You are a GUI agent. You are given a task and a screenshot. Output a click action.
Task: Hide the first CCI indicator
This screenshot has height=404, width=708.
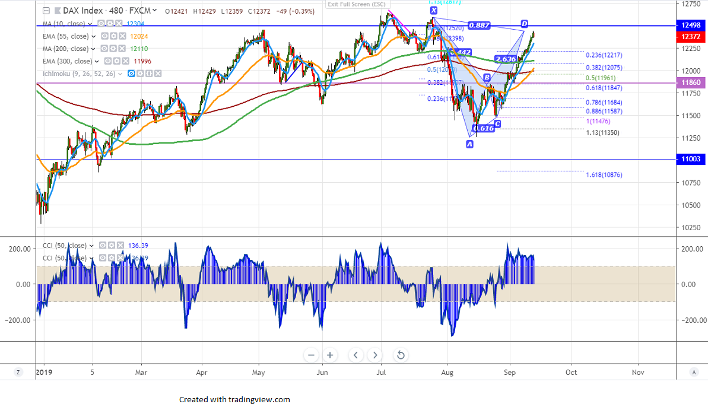tap(103, 246)
